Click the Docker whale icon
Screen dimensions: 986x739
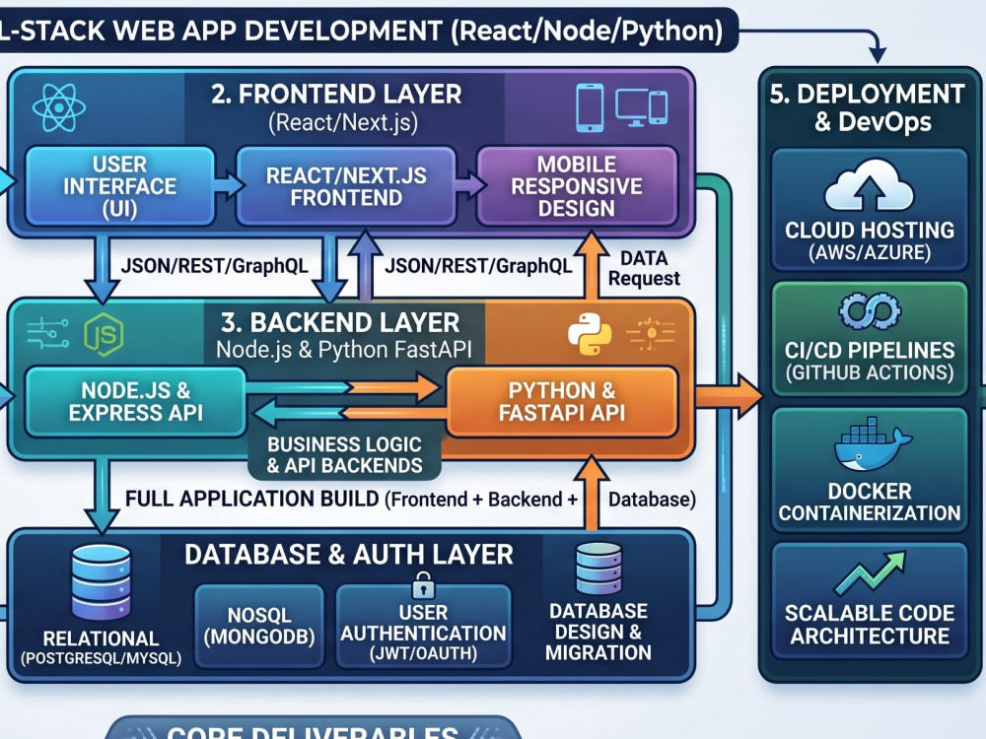pos(872,444)
